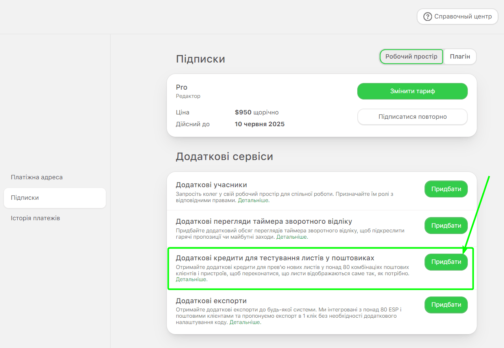Select the Pro plan title
The width and height of the screenshot is (504, 348).
coord(181,87)
